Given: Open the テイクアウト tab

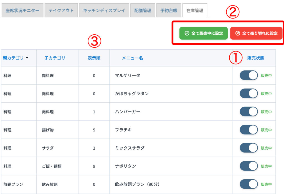Looking at the screenshot, I should tap(61, 11).
